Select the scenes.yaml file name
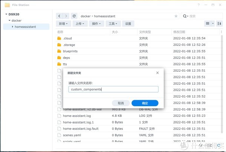 pyautogui.click(x=72, y=135)
